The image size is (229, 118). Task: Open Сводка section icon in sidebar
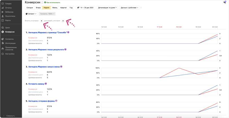(x=3, y=3)
